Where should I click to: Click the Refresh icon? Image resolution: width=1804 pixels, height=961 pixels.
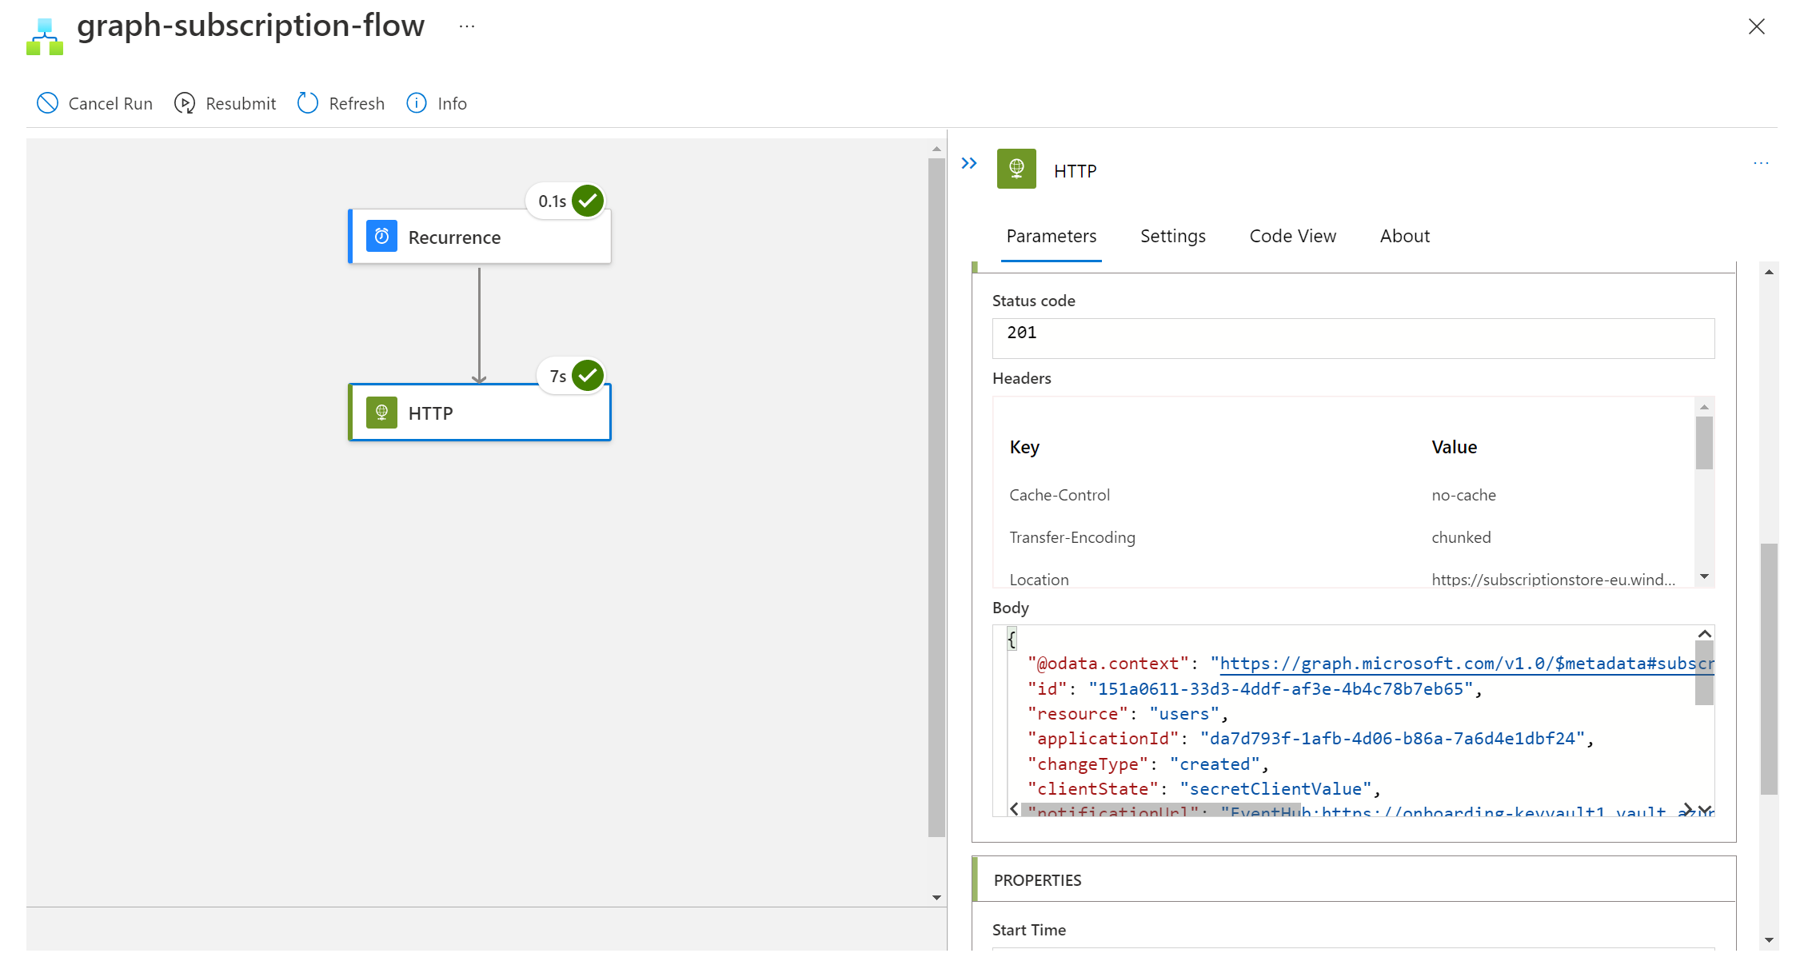coord(308,103)
